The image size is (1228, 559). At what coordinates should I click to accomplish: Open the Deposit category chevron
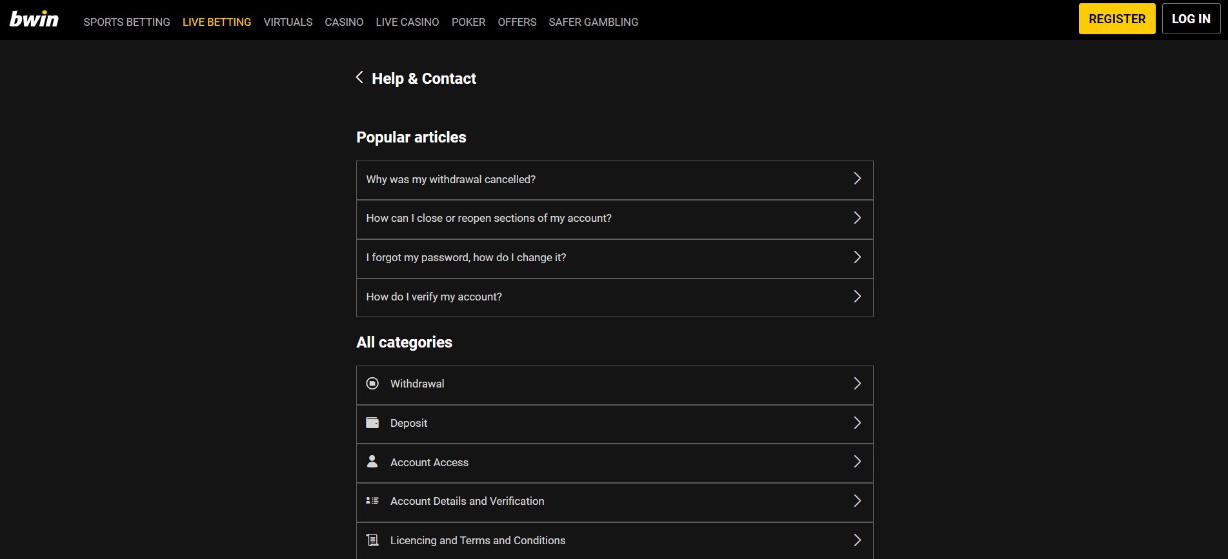(857, 423)
